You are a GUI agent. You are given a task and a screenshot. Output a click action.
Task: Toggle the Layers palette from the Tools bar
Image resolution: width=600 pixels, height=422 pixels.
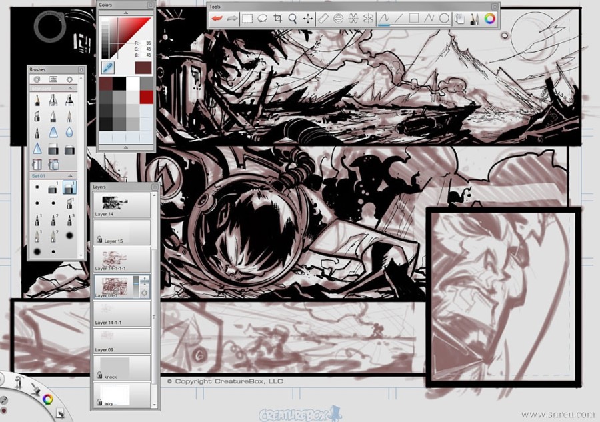coord(459,19)
